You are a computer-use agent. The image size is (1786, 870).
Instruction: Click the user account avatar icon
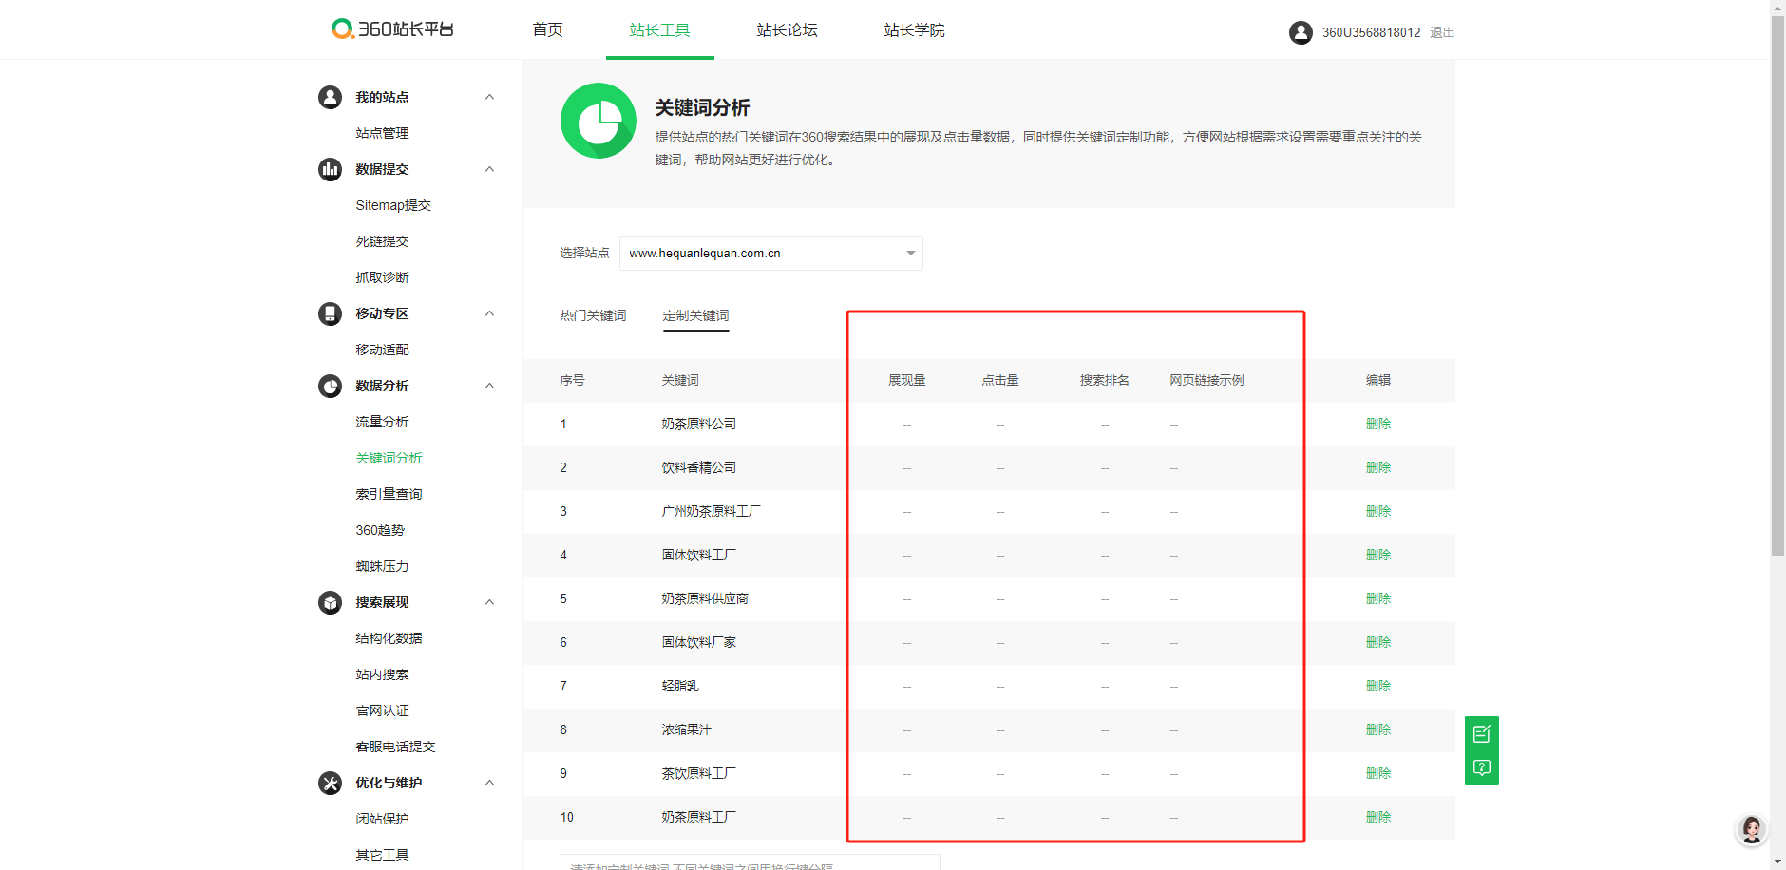point(1301,32)
